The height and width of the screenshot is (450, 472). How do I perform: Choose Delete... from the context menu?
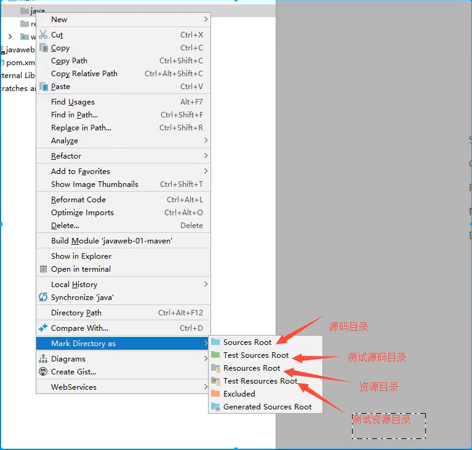point(123,225)
